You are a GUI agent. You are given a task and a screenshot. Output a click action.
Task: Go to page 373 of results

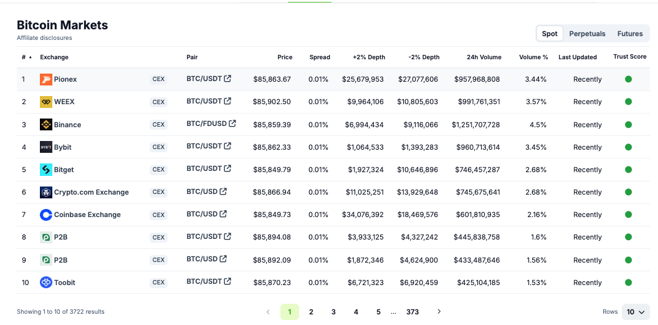coord(412,312)
